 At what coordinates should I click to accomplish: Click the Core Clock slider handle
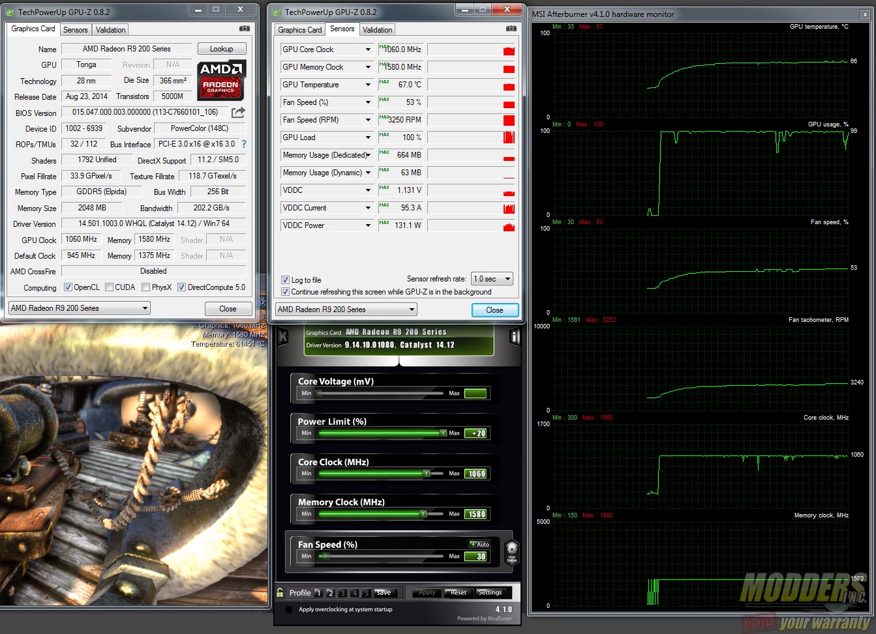pyautogui.click(x=427, y=474)
